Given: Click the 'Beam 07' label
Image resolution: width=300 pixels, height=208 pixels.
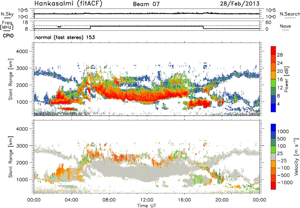Looking at the screenshot, I should point(146,4).
